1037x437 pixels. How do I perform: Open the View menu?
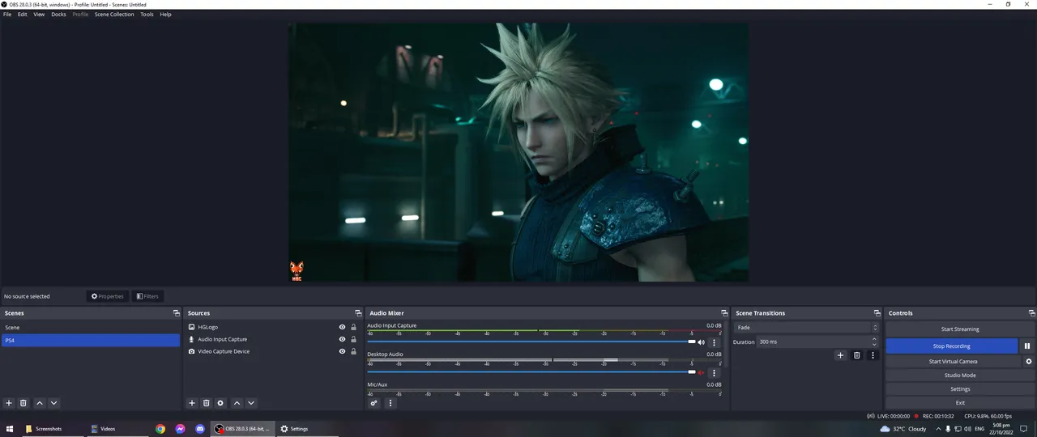click(39, 15)
